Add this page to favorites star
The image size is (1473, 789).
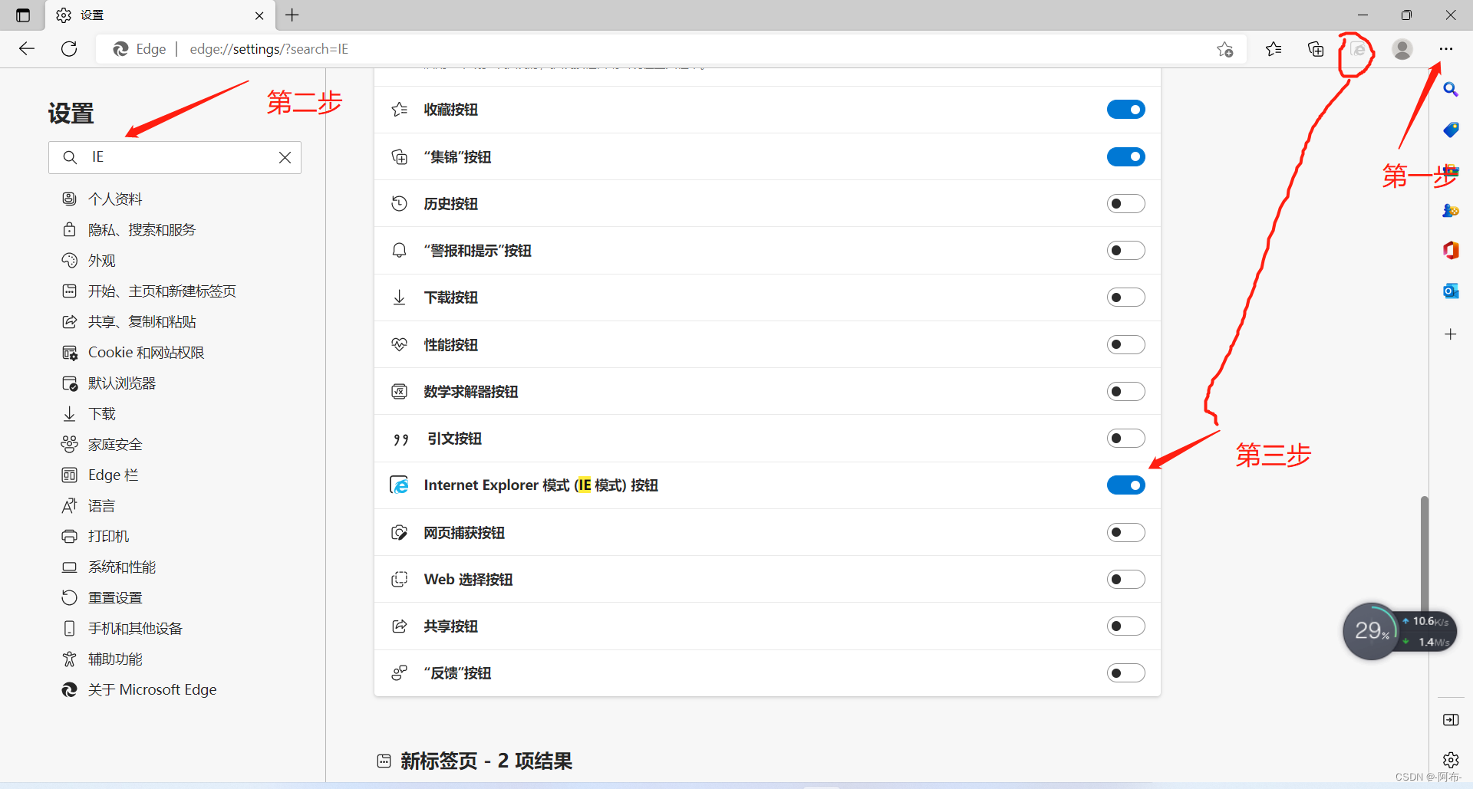[x=1224, y=49]
